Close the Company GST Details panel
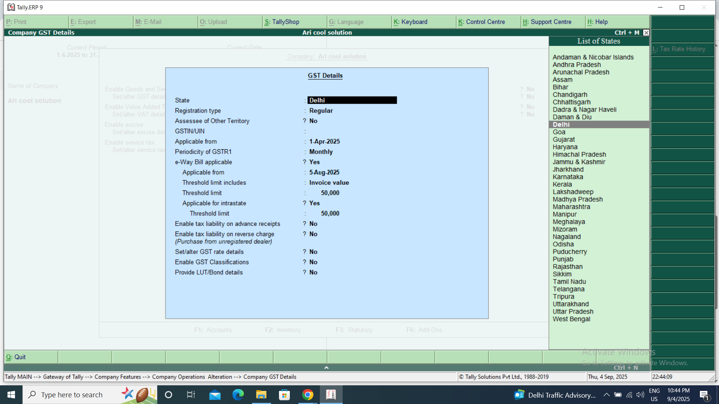Image resolution: width=719 pixels, height=404 pixels. click(x=646, y=33)
